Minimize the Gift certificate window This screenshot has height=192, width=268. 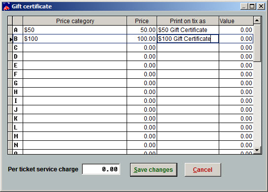click(244, 6)
